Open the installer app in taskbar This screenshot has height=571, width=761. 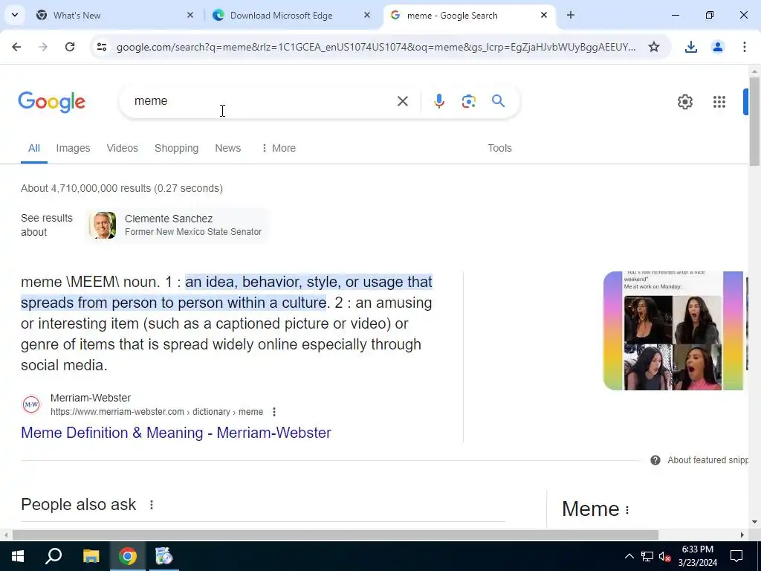point(164,556)
